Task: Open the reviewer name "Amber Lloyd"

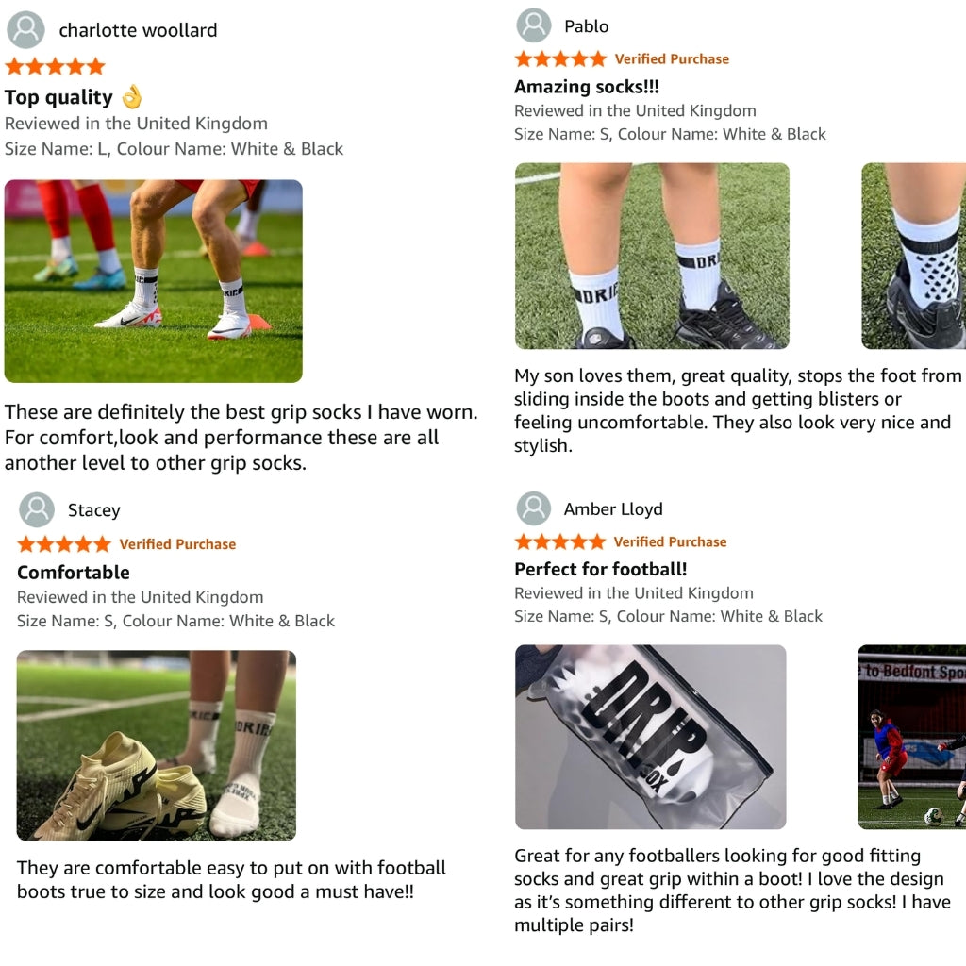Action: (x=613, y=509)
